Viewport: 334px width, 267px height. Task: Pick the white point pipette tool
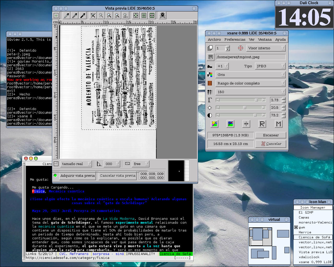coord(67,15)
